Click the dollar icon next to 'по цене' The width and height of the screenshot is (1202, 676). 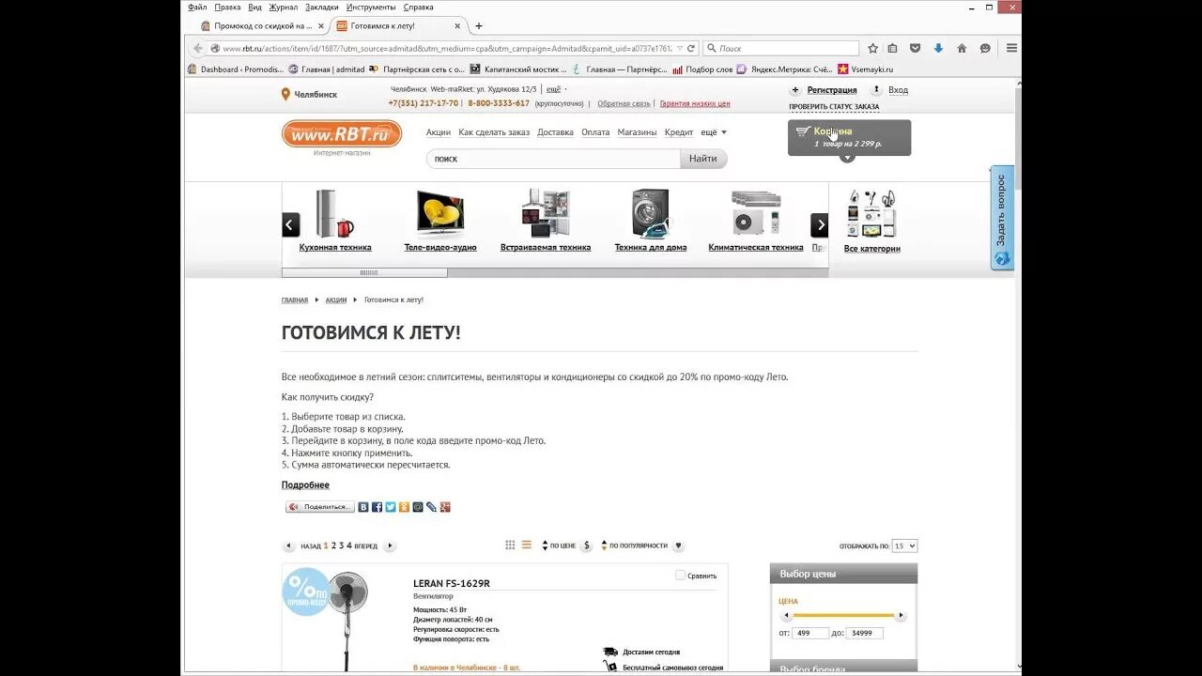click(x=587, y=545)
